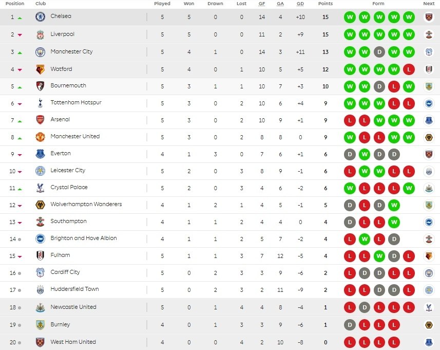The width and height of the screenshot is (440, 350).
Task: Click the Manchester United crest icon
Action: tap(40, 137)
